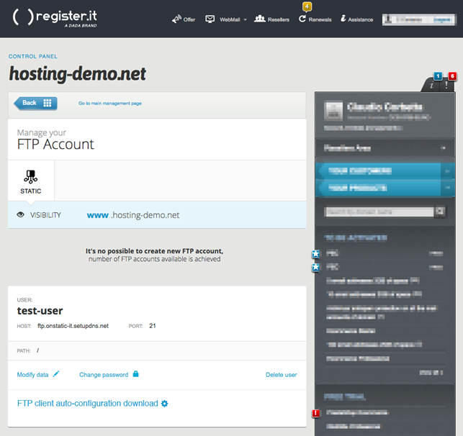The width and height of the screenshot is (463, 436).
Task: Expand the WebMail dropdown arrow
Action: [x=245, y=19]
